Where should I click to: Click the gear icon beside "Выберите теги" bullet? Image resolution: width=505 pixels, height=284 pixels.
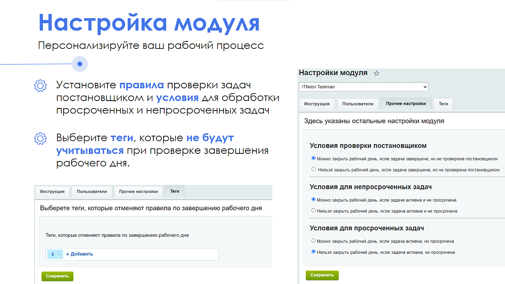(40, 140)
